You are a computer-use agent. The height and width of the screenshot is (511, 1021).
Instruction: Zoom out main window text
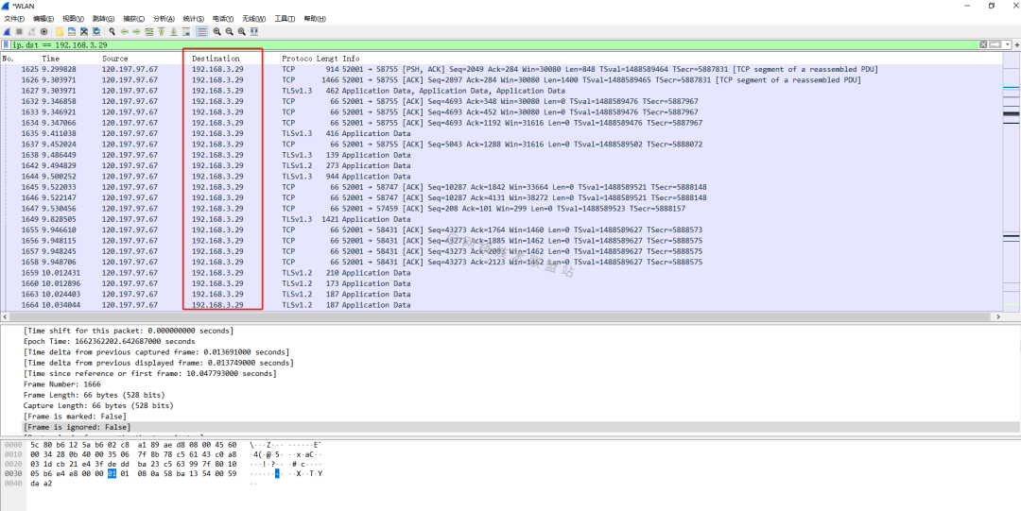coord(229,31)
